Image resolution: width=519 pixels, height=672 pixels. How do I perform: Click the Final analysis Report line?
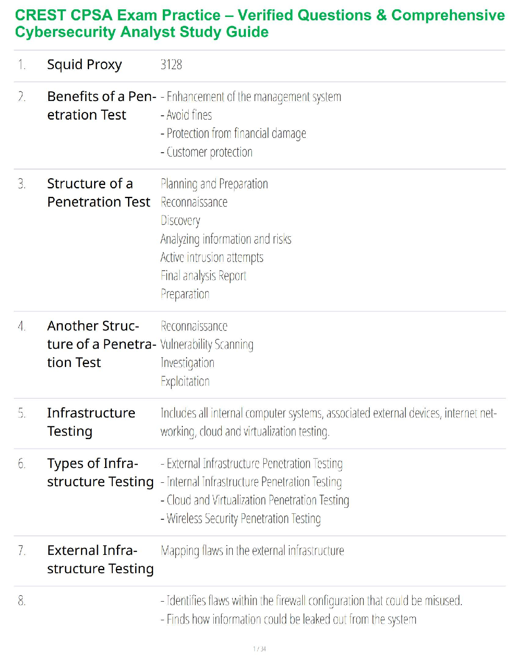tap(203, 276)
